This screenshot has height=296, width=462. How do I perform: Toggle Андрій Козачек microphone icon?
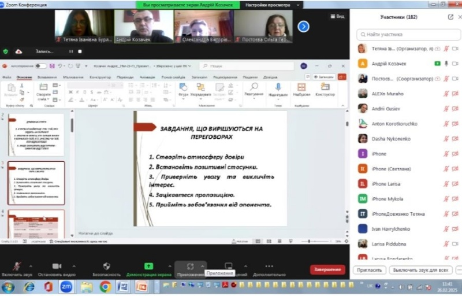click(446, 64)
